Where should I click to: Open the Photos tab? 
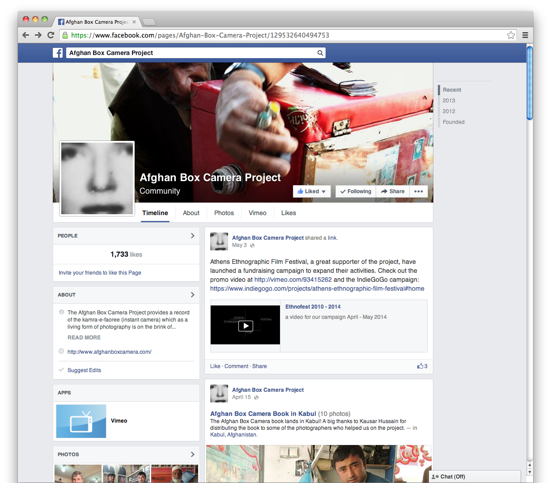point(224,213)
